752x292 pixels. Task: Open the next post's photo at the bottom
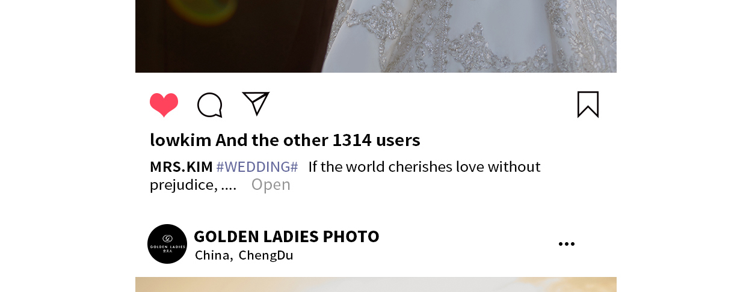[x=376, y=284]
